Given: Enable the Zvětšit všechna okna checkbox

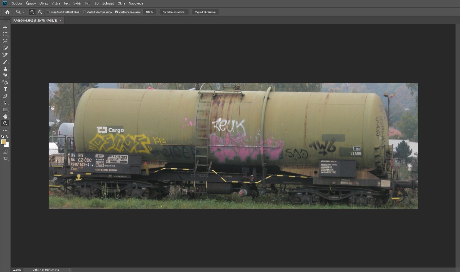Looking at the screenshot, I should click(85, 12).
